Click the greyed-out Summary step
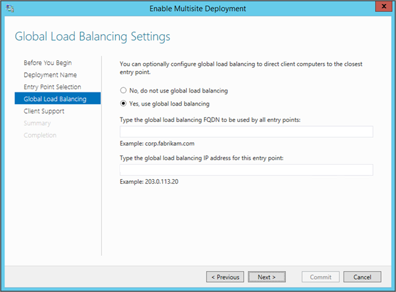 (x=37, y=123)
